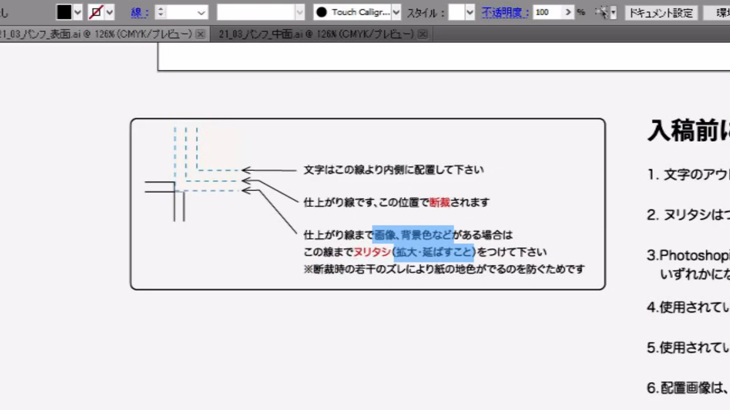Click the ドキュメント設定 button
This screenshot has height=410, width=730.
tap(660, 13)
